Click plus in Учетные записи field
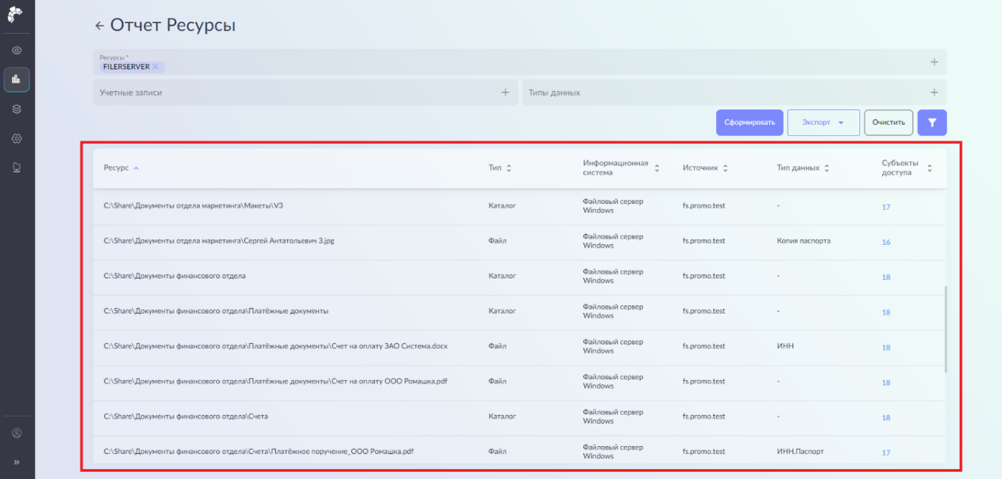Viewport: 1002px width, 479px height. click(x=505, y=93)
